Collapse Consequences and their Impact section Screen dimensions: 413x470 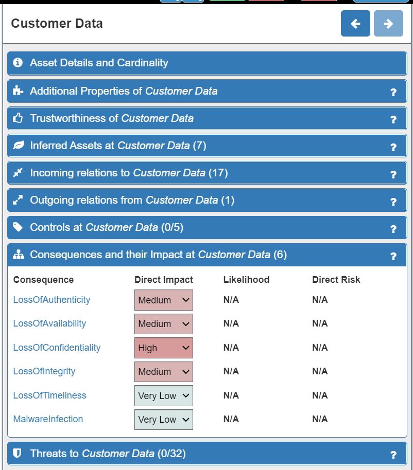coord(207,255)
